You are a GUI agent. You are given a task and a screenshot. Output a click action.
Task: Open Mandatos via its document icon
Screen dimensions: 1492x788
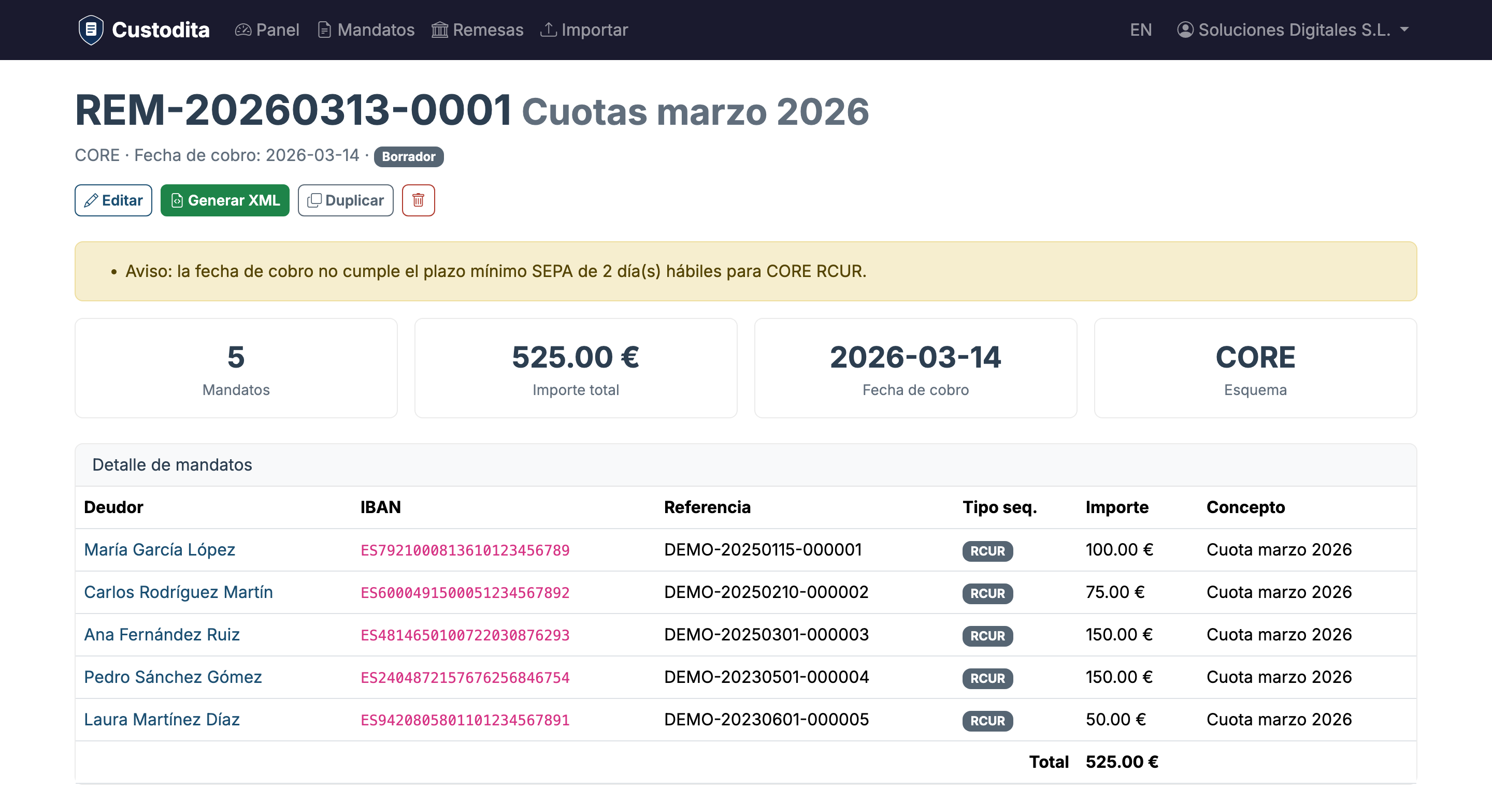[x=325, y=30]
